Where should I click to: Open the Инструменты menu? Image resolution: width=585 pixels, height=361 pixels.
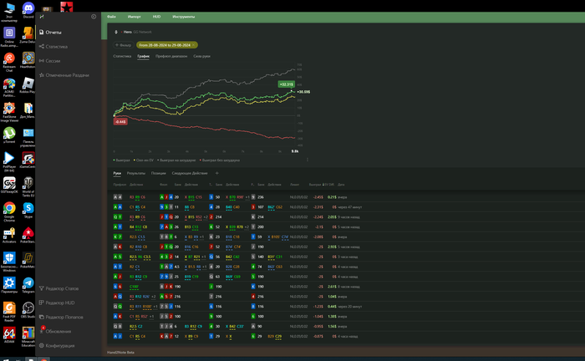(184, 17)
